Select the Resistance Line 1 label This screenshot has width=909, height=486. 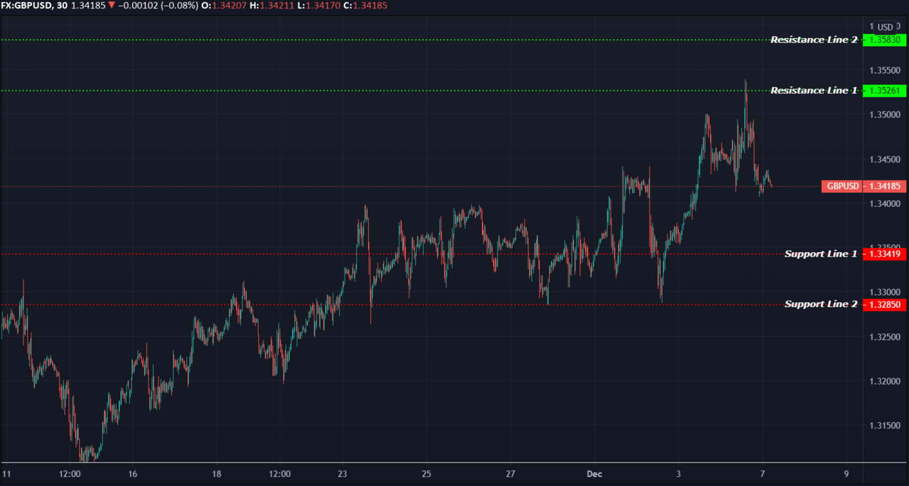[814, 90]
